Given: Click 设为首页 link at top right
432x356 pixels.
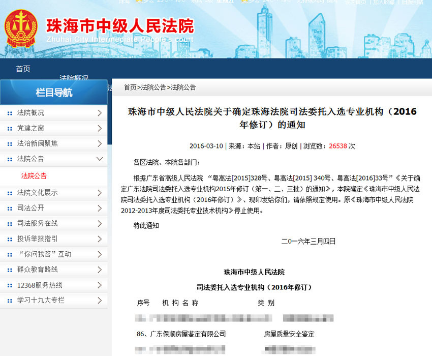Looking at the screenshot, I should point(355,3).
